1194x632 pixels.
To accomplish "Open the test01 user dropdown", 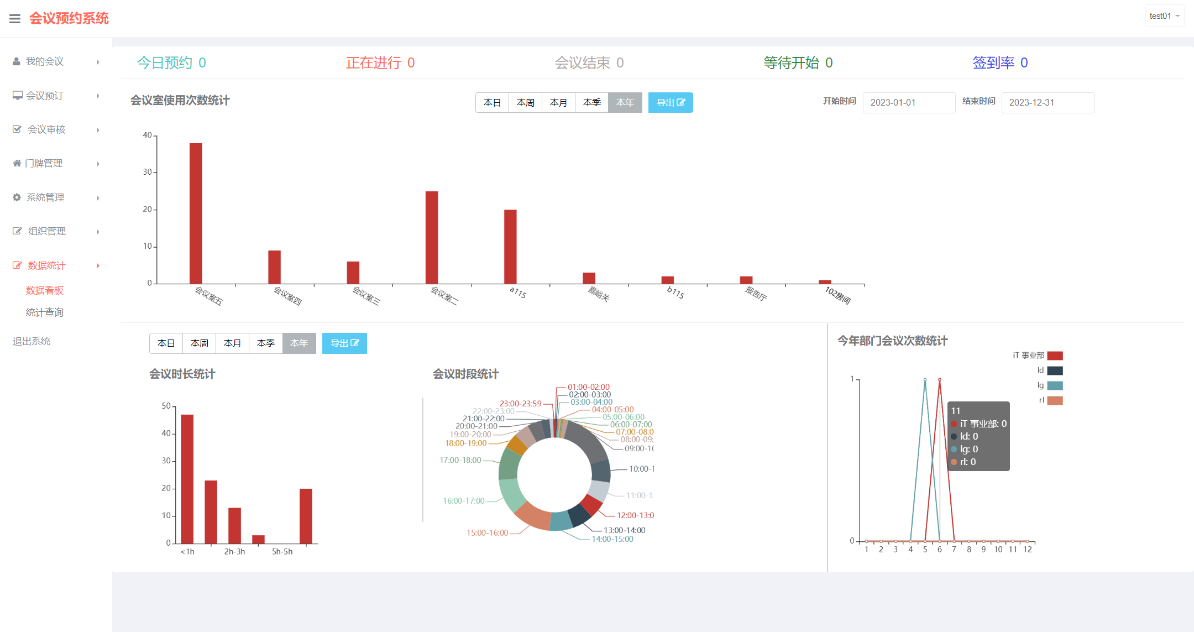I will click(x=1164, y=16).
